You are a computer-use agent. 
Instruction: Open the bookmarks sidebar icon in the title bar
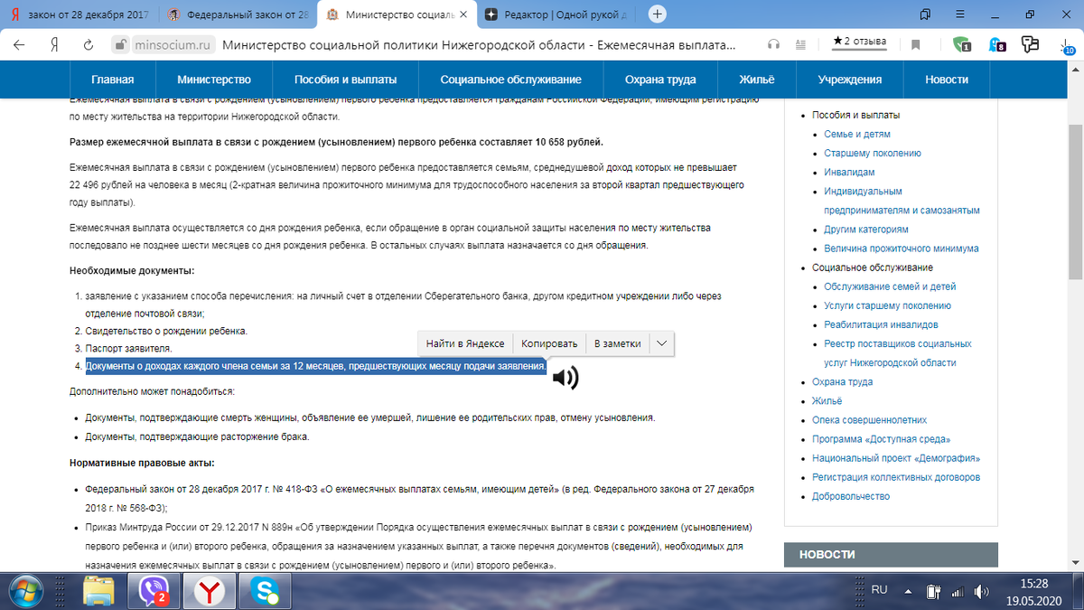point(925,14)
